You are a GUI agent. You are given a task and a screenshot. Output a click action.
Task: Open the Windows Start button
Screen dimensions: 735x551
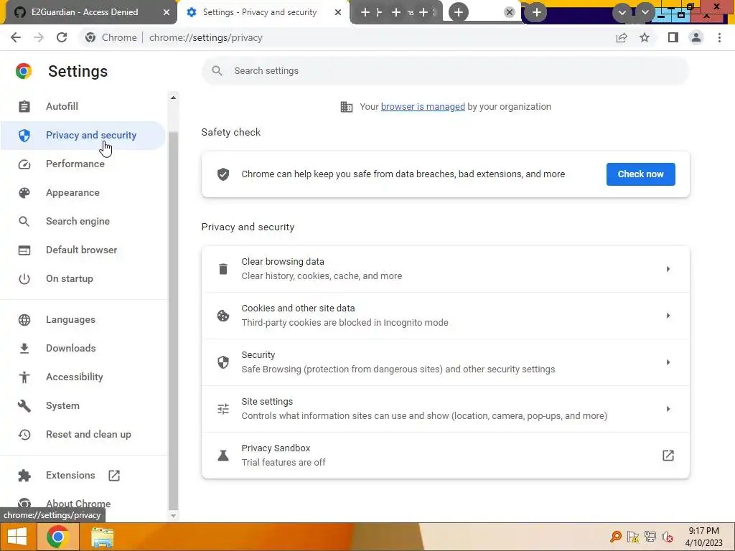[17, 537]
